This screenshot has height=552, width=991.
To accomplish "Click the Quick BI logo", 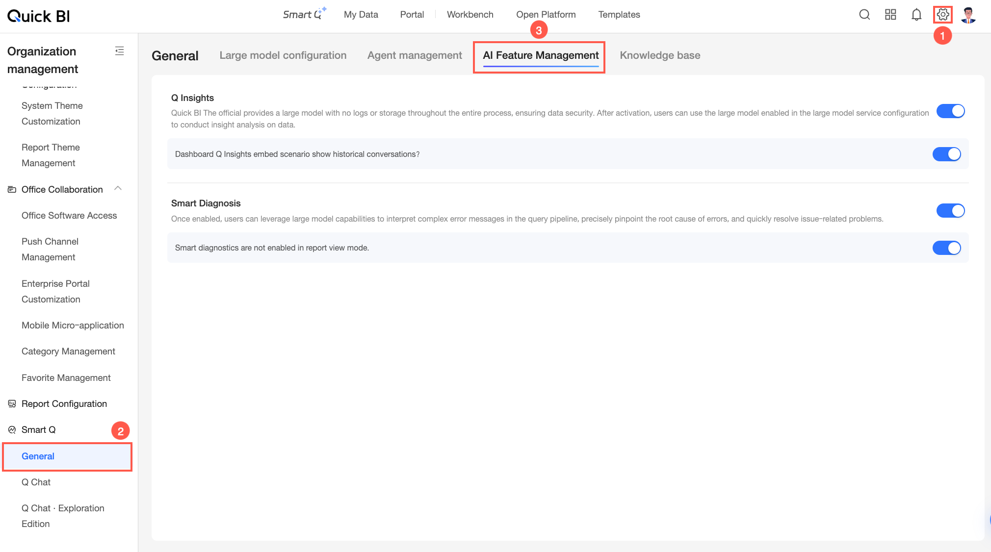I will (38, 16).
